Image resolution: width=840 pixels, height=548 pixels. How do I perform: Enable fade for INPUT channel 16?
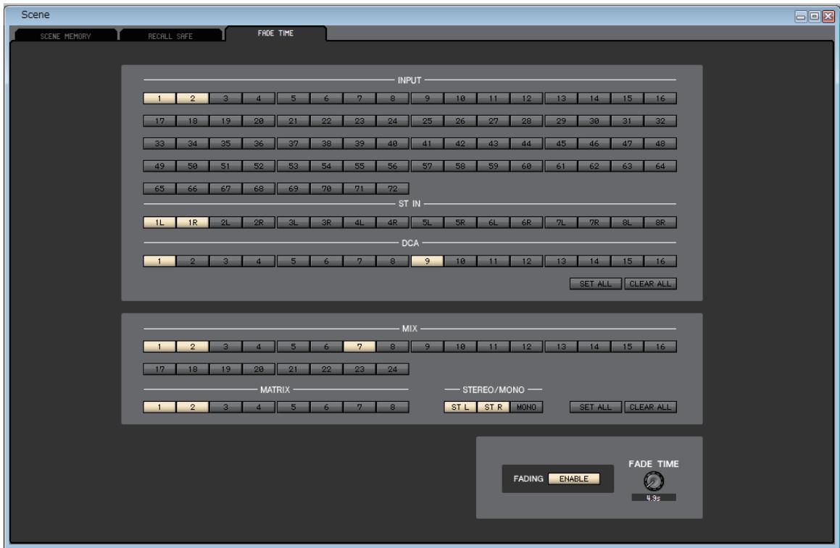660,98
